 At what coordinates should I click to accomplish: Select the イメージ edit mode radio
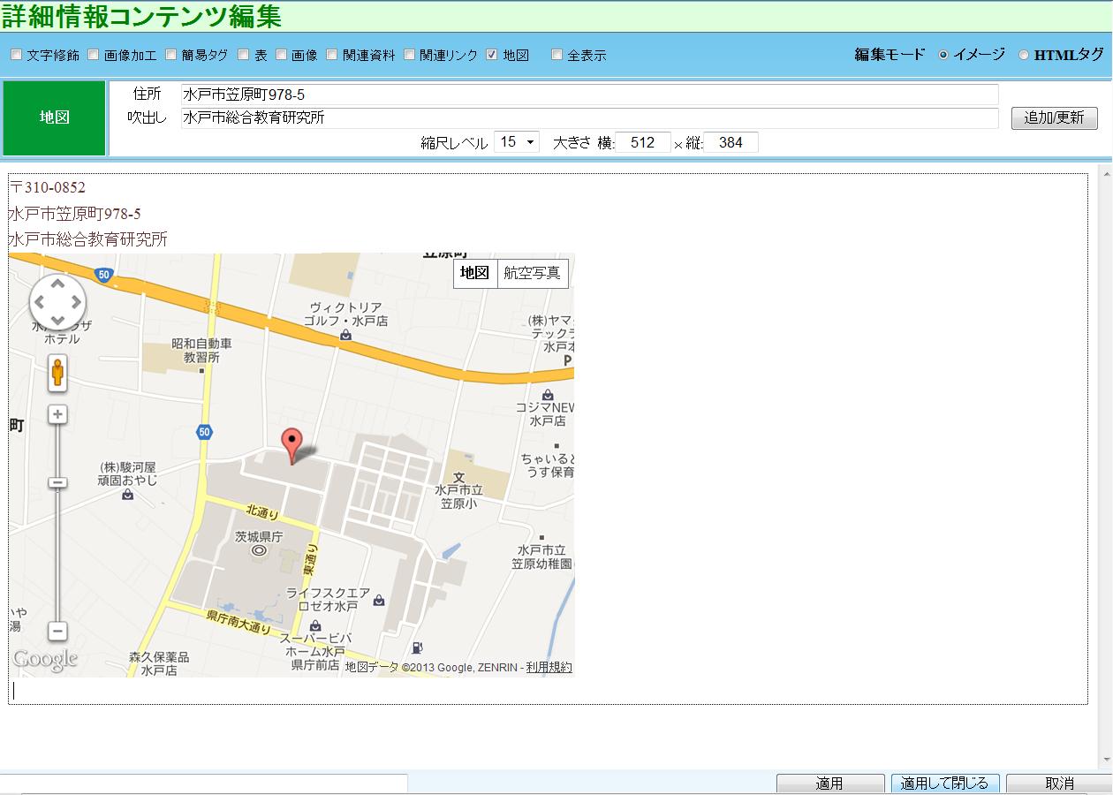pos(943,55)
